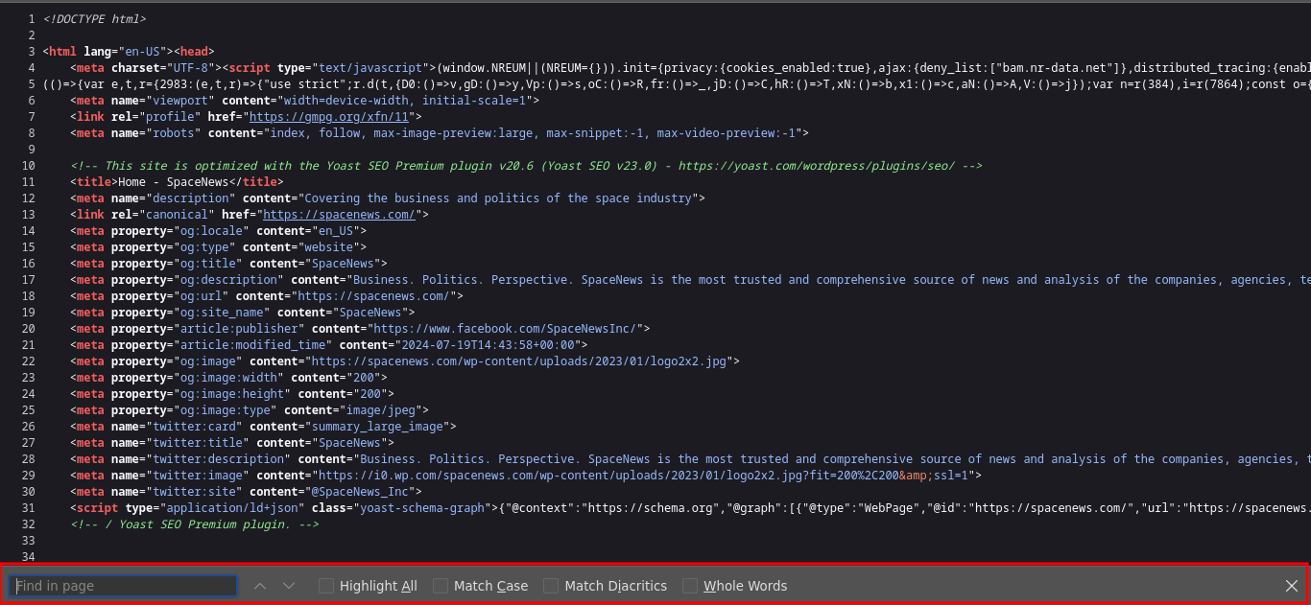This screenshot has width=1311, height=605.
Task: Click the facebook.com/SpaceNewsInc publisher URL text
Action: [x=500, y=329]
